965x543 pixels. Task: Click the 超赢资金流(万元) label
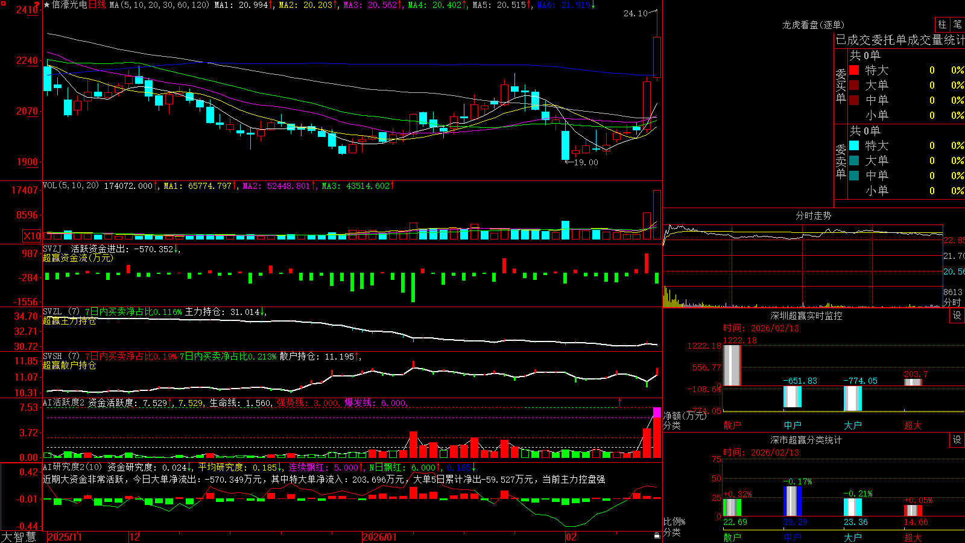pos(78,258)
